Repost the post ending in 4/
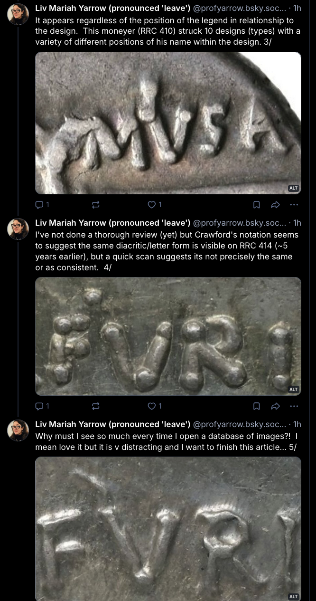Viewport: 316px width, 601px height. coord(95,406)
